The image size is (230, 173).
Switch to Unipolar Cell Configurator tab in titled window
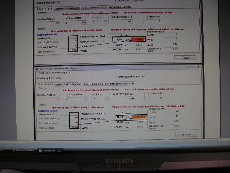(x=68, y=84)
